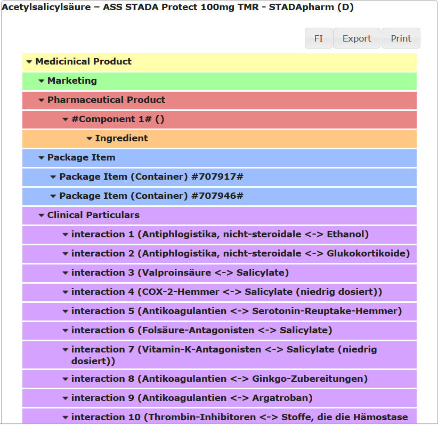This screenshot has width=438, height=425.
Task: Select the Medicinical Product label
Action: 83,61
